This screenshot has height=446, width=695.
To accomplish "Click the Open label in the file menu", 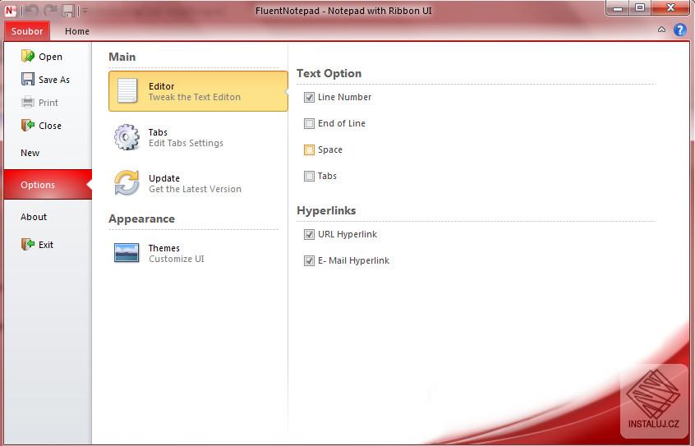I will coord(50,57).
